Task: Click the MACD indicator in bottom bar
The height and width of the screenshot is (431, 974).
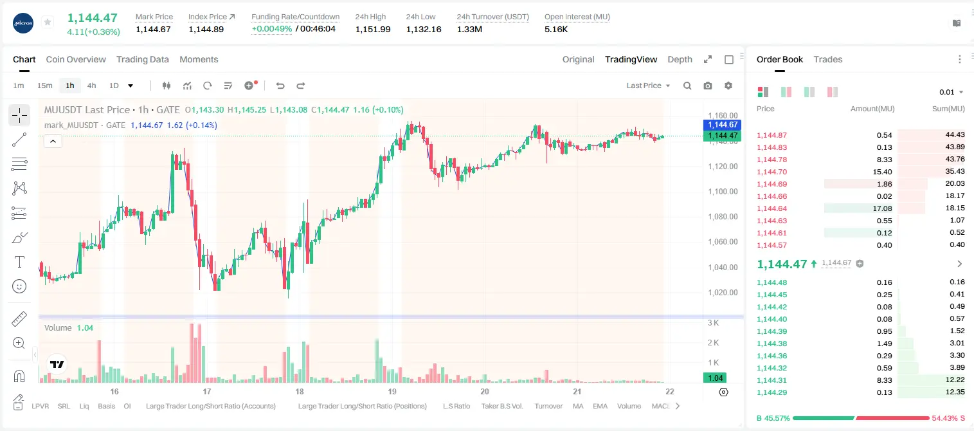Action: pyautogui.click(x=661, y=406)
